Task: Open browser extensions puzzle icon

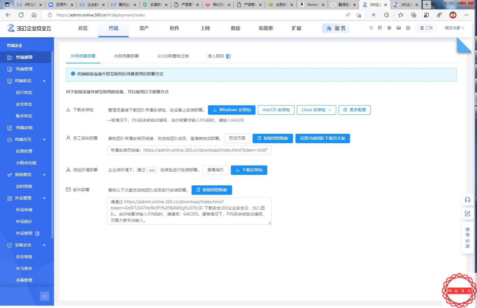Action: coord(386,15)
